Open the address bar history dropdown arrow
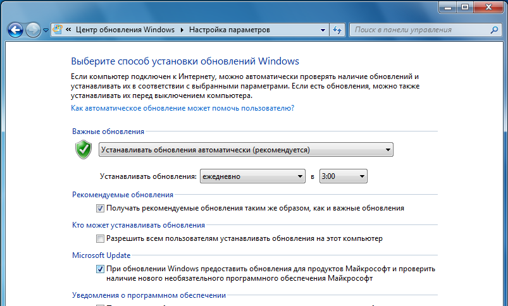This screenshot has width=508, height=306. click(323, 30)
